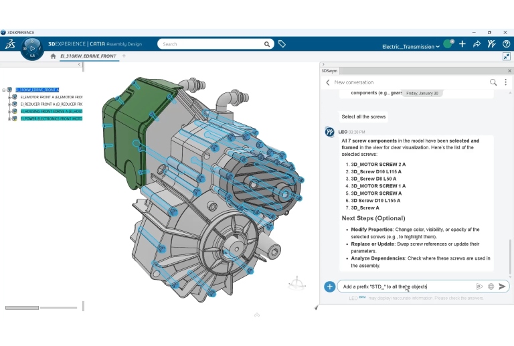
Task: Expand the EI_EMOTOR FRONT A node
Action: coord(9,97)
